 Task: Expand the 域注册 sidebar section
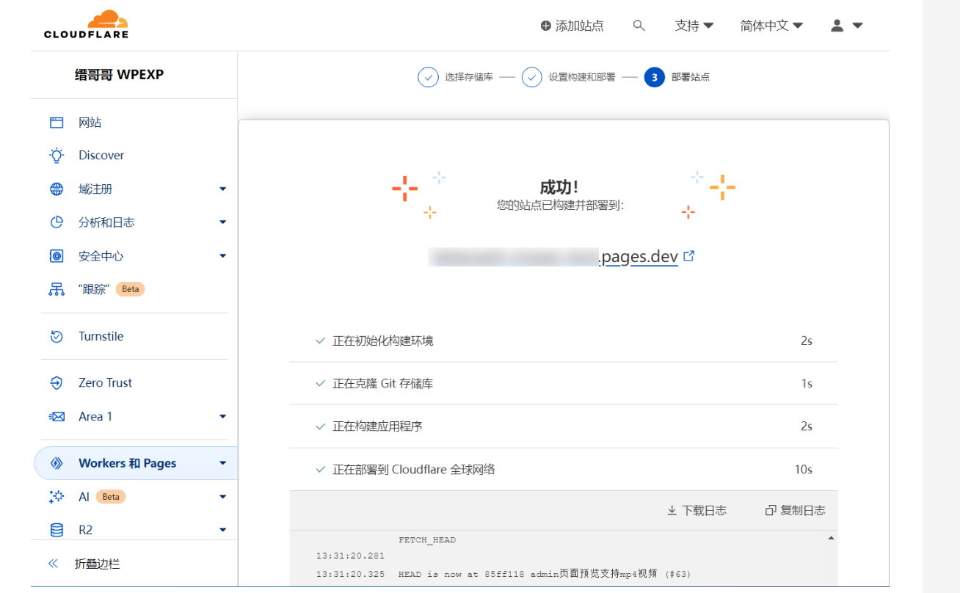(223, 189)
